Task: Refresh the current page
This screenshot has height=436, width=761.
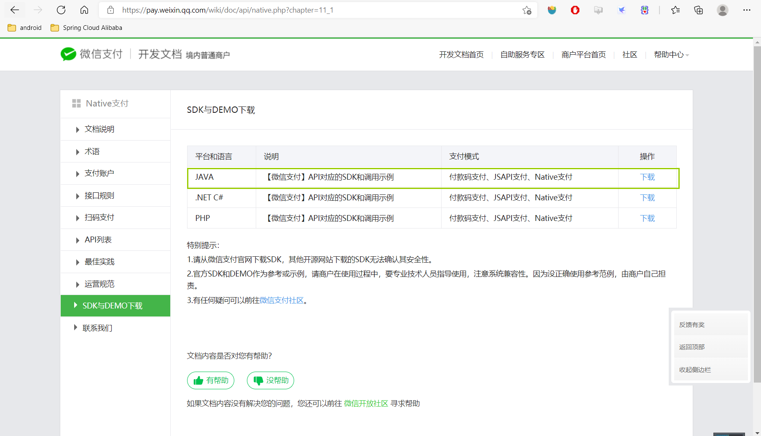Action: coord(61,10)
